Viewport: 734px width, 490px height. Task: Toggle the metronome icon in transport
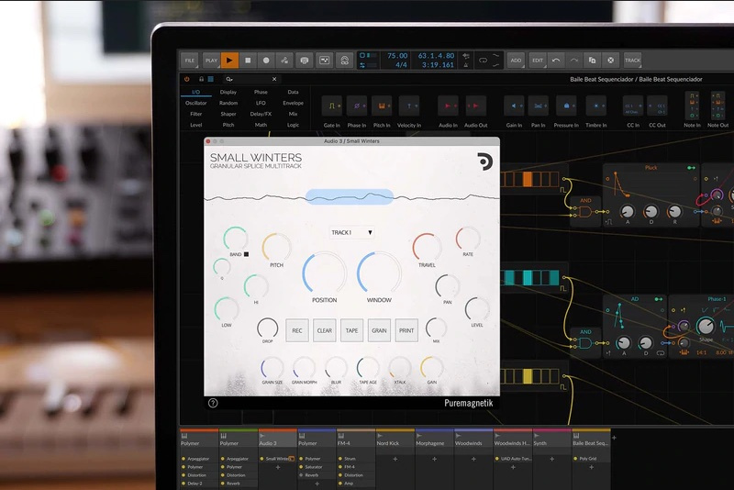pos(466,64)
